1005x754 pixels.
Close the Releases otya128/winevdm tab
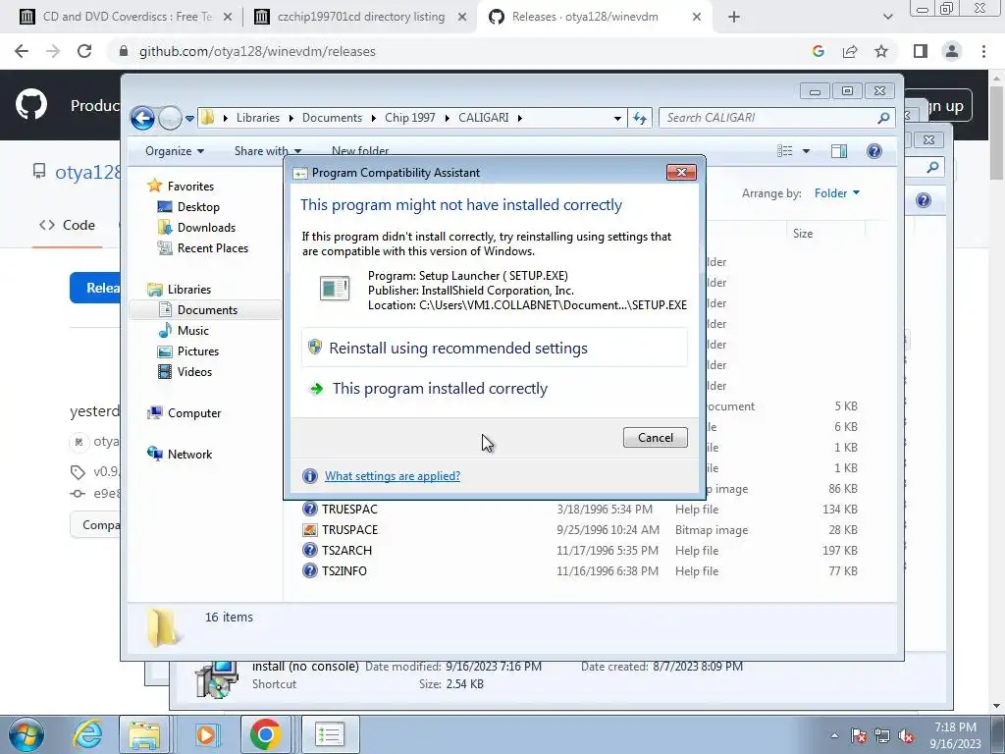click(x=697, y=18)
